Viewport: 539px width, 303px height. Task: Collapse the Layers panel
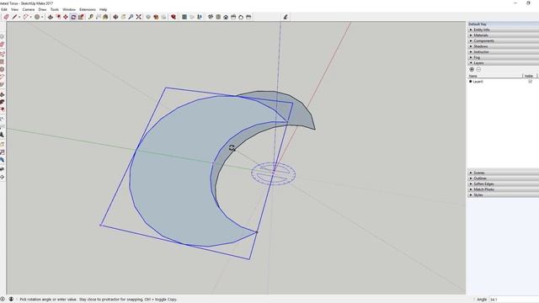point(503,63)
